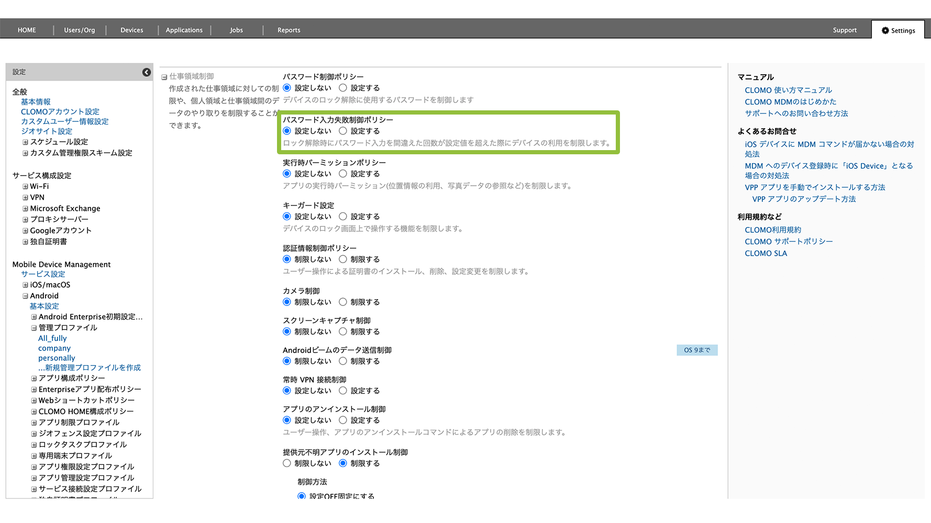The image size is (931, 523).
Task: Expand the iOS/macOS plus icon
Action: [x=25, y=285]
